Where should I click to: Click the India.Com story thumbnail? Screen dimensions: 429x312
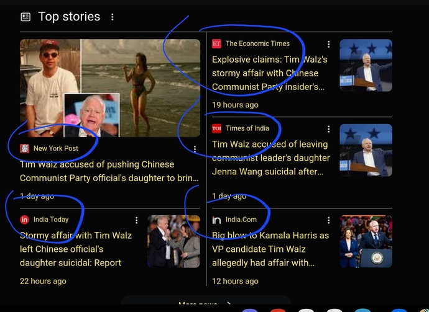point(366,241)
